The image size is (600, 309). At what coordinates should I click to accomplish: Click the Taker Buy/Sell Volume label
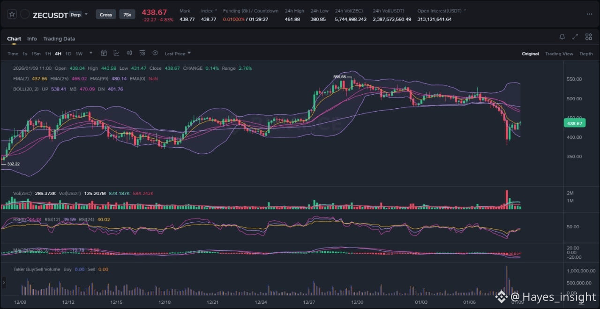(37, 269)
